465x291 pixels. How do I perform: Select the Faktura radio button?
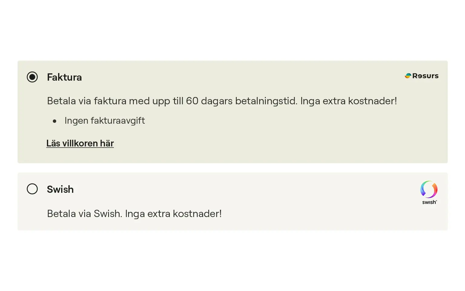[32, 77]
